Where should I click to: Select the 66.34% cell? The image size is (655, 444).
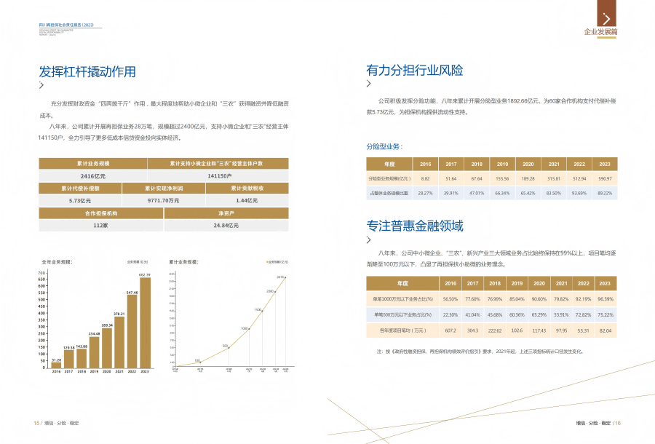click(502, 193)
